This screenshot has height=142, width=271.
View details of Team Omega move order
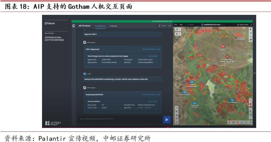[153, 56]
